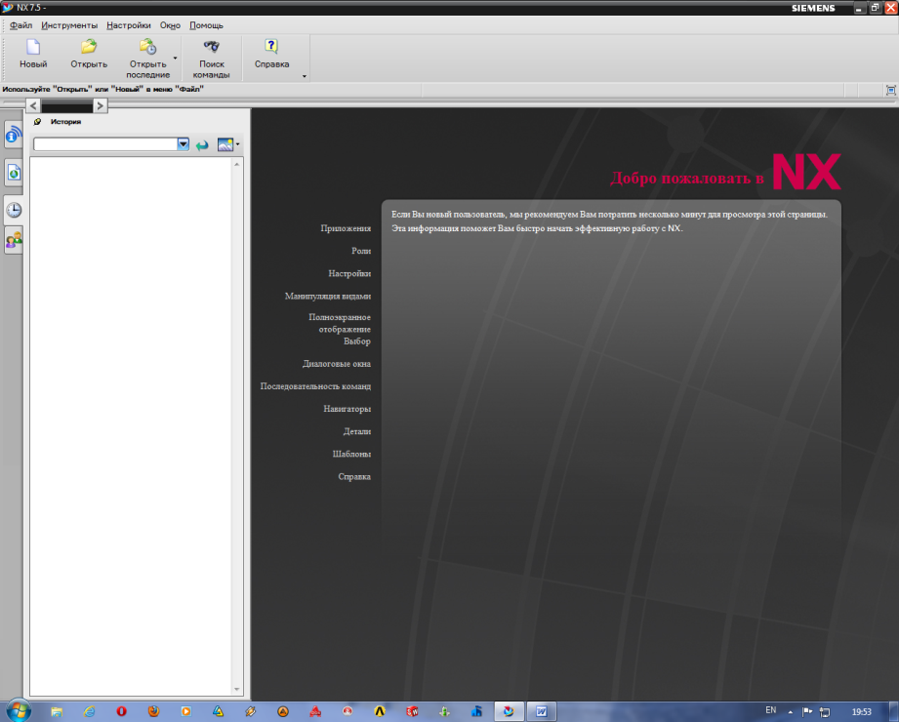Launch Opera browser from the taskbar

(x=122, y=711)
